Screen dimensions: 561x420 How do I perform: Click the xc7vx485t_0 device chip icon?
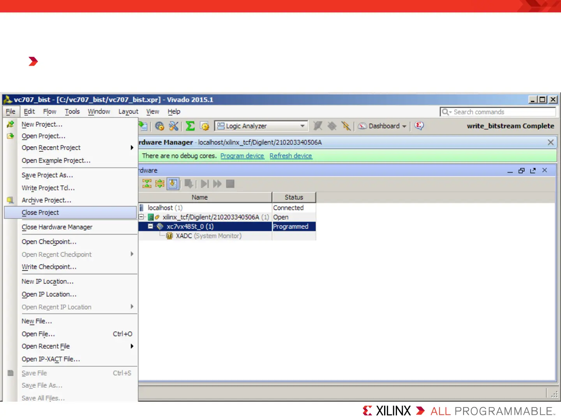click(160, 226)
